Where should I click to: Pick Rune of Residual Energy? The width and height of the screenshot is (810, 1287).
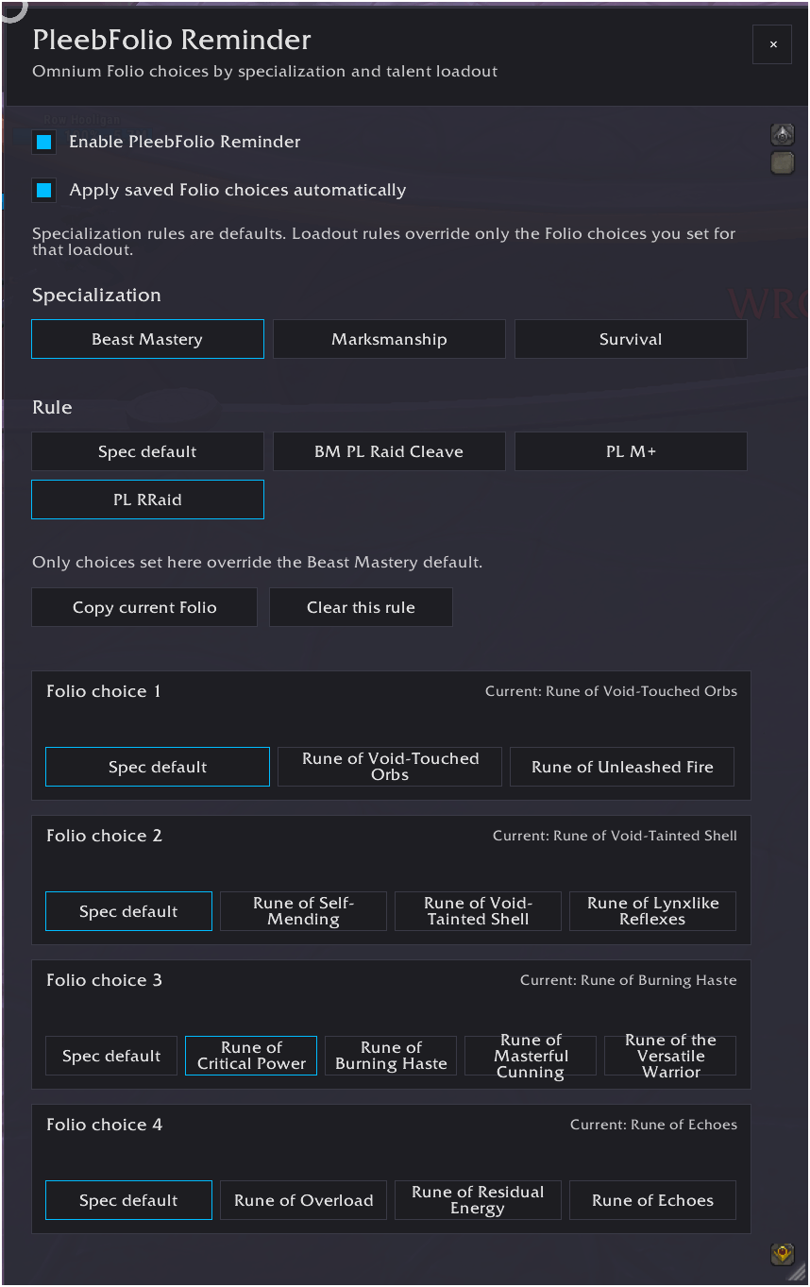(478, 1200)
